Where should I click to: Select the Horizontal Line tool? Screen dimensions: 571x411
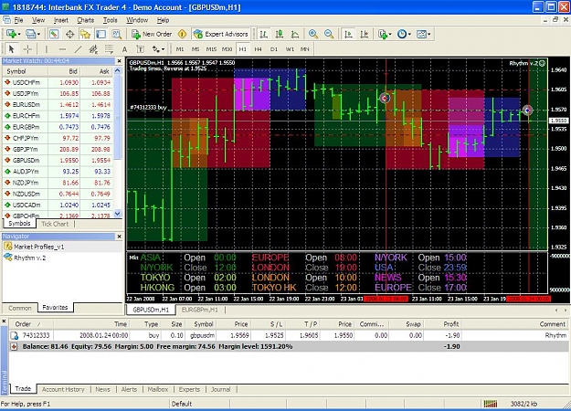pyautogui.click(x=62, y=48)
